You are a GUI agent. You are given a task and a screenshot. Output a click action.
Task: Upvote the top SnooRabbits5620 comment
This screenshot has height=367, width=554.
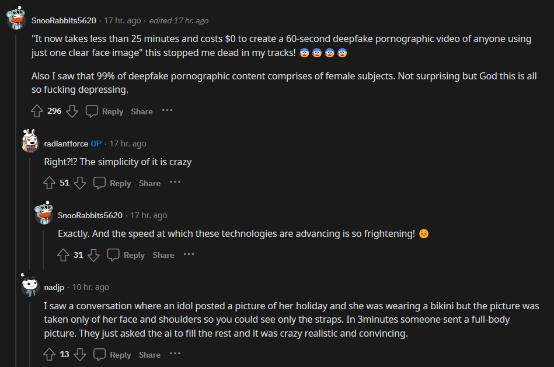[37, 111]
